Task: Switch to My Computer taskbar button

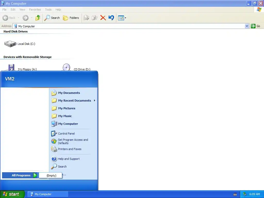Action: click(x=48, y=194)
